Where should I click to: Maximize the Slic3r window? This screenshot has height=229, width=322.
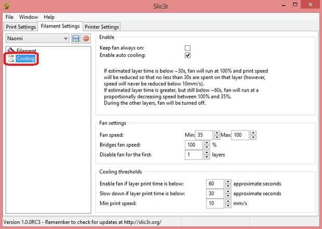click(x=295, y=5)
